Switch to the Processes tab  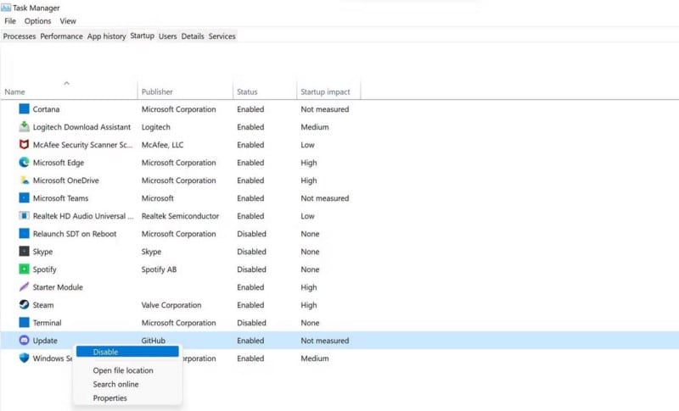pos(20,36)
